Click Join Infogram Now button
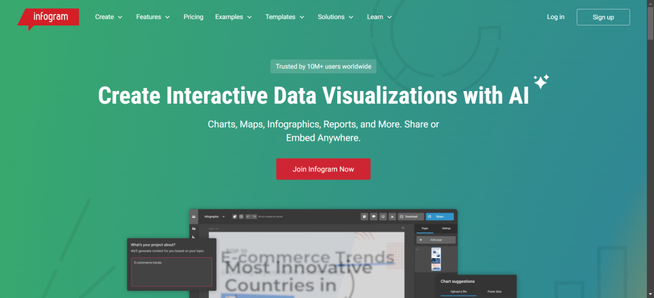The width and height of the screenshot is (654, 298). click(x=323, y=169)
